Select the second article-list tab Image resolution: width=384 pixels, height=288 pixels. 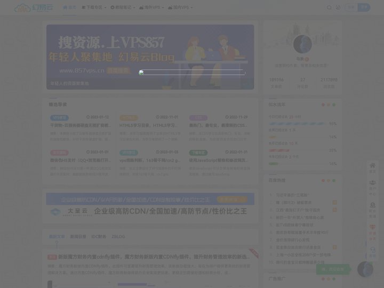click(x=78, y=237)
